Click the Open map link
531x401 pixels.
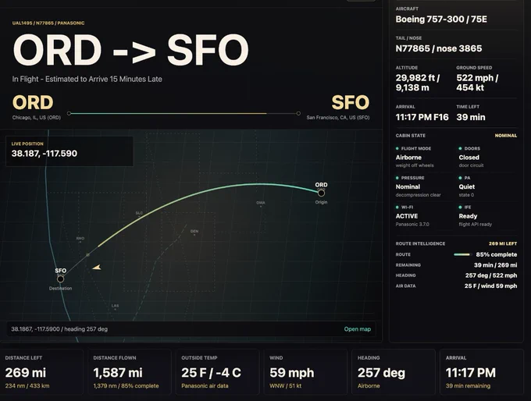click(358, 329)
